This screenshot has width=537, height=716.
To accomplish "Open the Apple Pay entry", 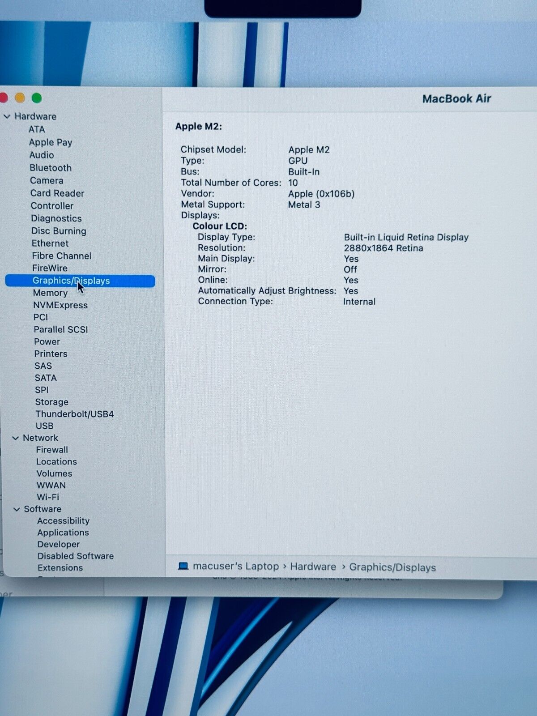I will tap(51, 142).
